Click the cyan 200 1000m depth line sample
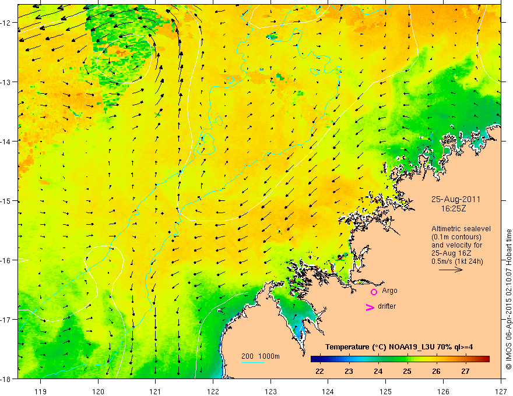Image resolution: width=513 pixels, height=396 pixels. click(253, 362)
